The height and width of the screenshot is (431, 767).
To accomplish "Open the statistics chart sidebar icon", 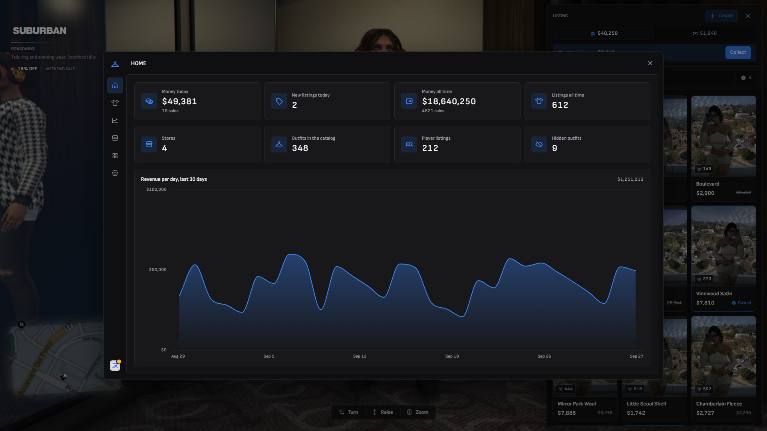I will (115, 121).
